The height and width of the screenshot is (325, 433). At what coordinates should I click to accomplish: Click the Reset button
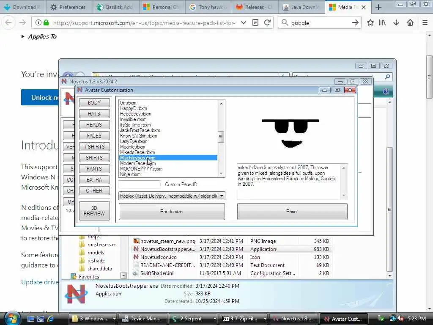[292, 212]
